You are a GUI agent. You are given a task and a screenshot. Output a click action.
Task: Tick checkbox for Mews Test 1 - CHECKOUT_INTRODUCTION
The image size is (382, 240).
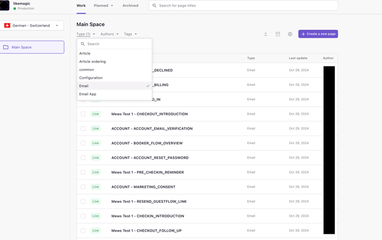tap(83, 114)
